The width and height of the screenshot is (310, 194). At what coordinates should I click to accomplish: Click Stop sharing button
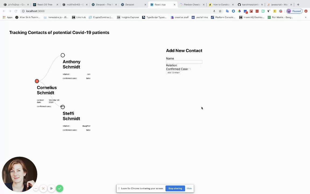175,188
